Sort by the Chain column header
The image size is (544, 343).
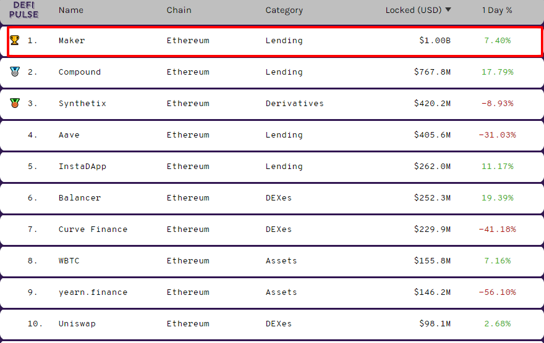(x=179, y=10)
